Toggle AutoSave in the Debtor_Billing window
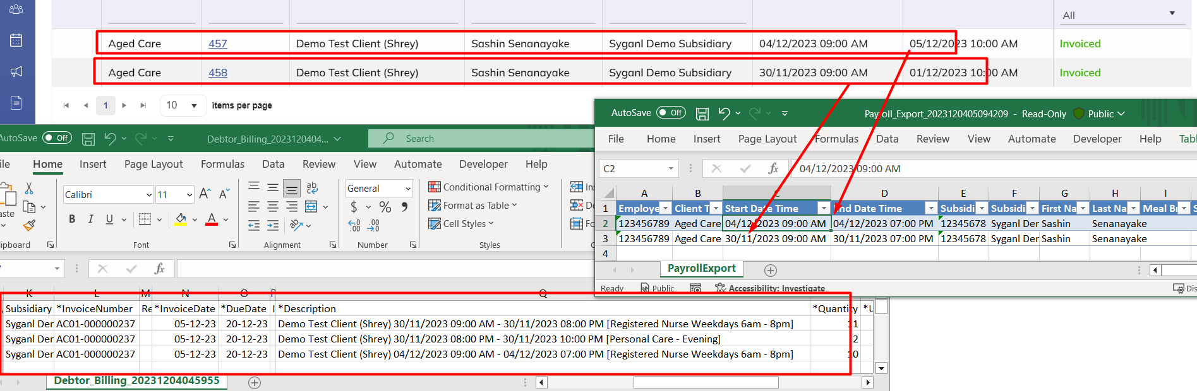1197x391 pixels. (x=57, y=138)
